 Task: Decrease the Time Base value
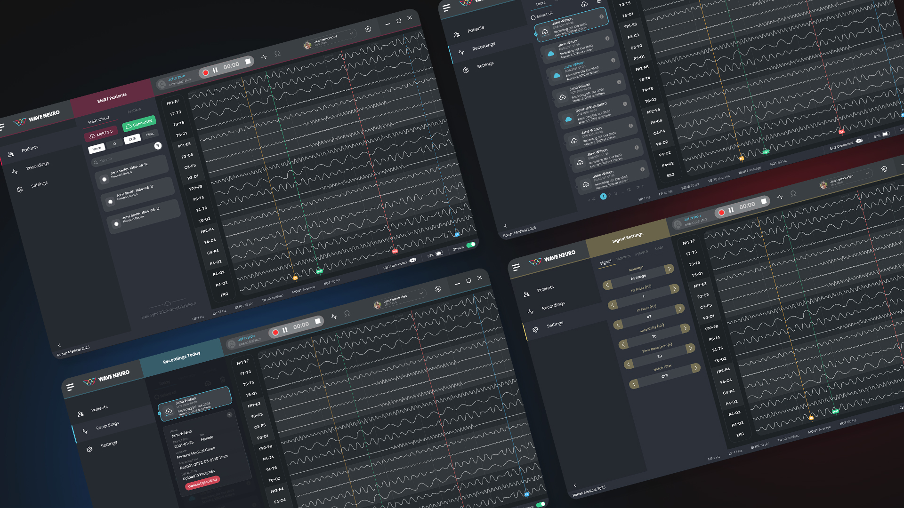click(x=629, y=365)
